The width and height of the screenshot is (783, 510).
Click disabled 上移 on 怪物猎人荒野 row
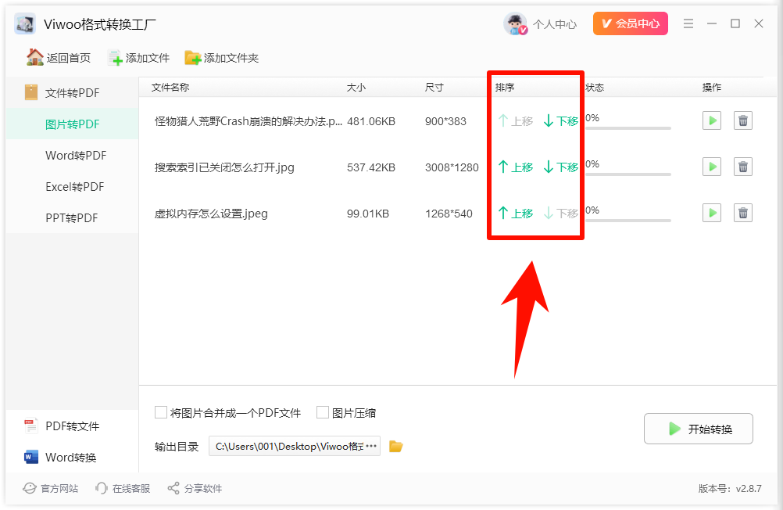(516, 121)
